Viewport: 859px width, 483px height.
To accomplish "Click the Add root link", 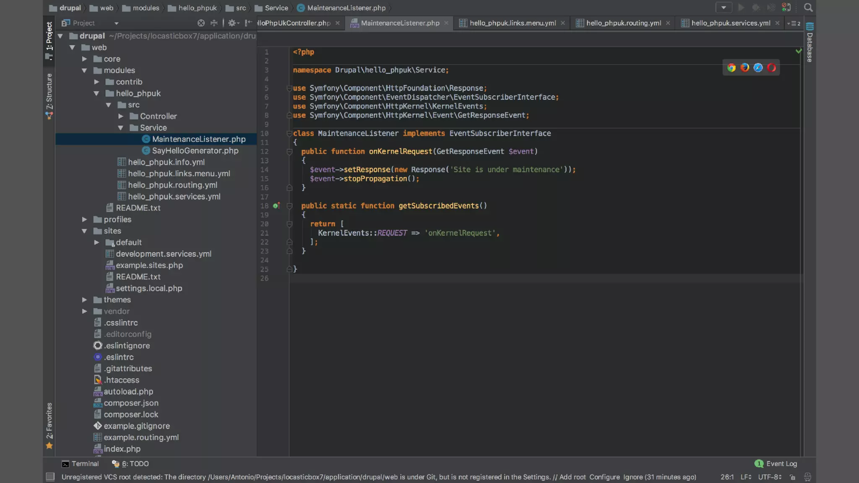I will click(572, 477).
